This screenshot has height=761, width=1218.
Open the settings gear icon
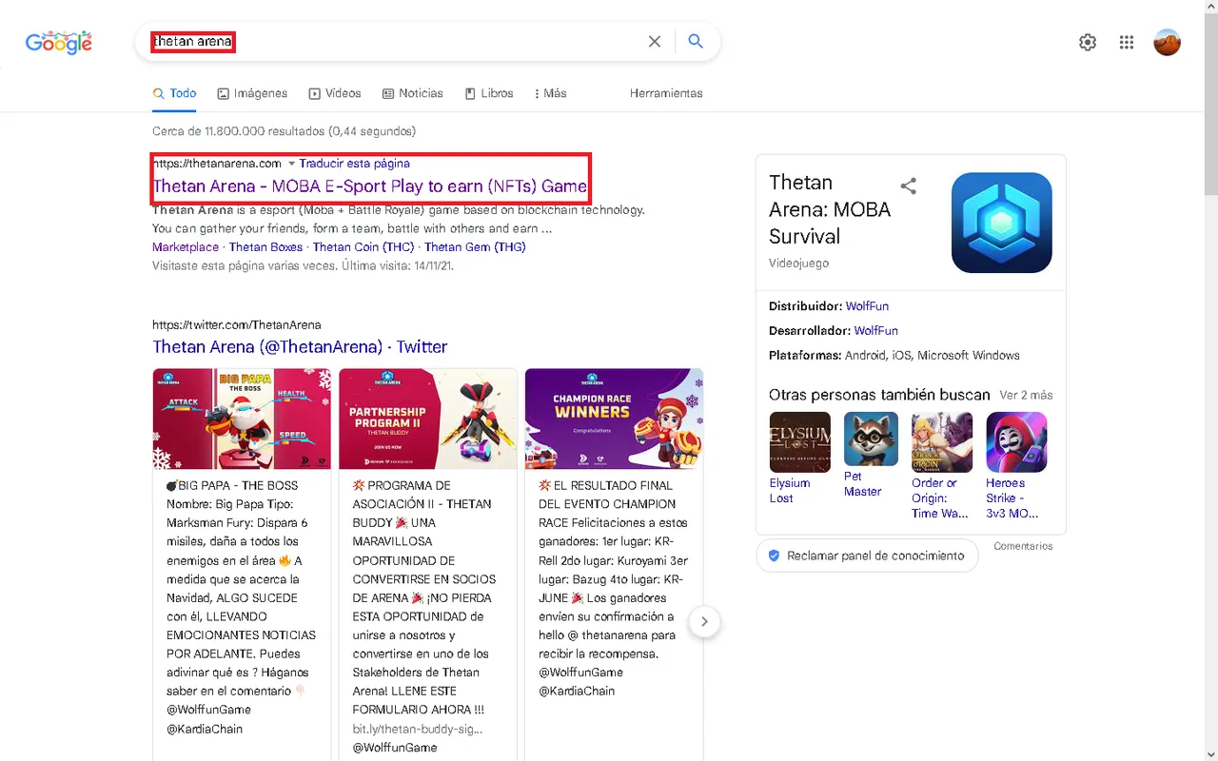tap(1088, 42)
